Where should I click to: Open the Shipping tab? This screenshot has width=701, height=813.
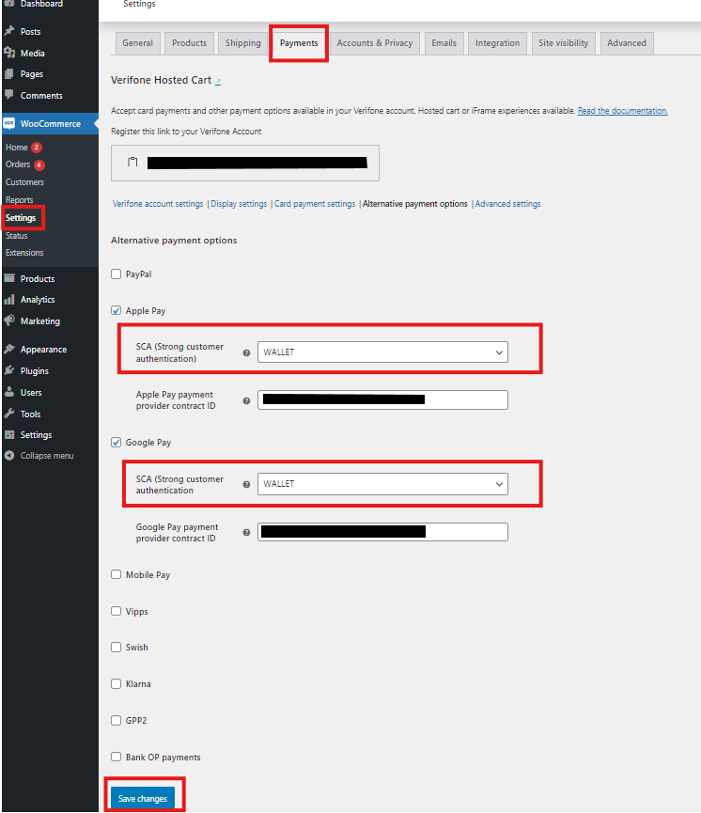coord(243,43)
